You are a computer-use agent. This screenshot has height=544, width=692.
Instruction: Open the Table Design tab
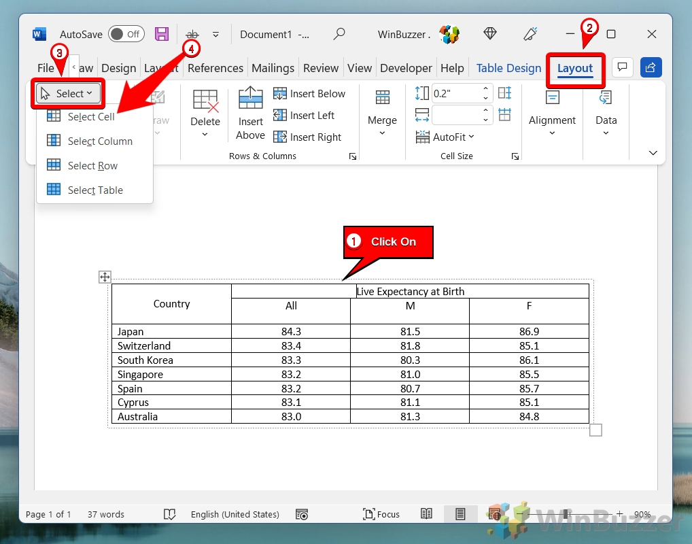[508, 68]
